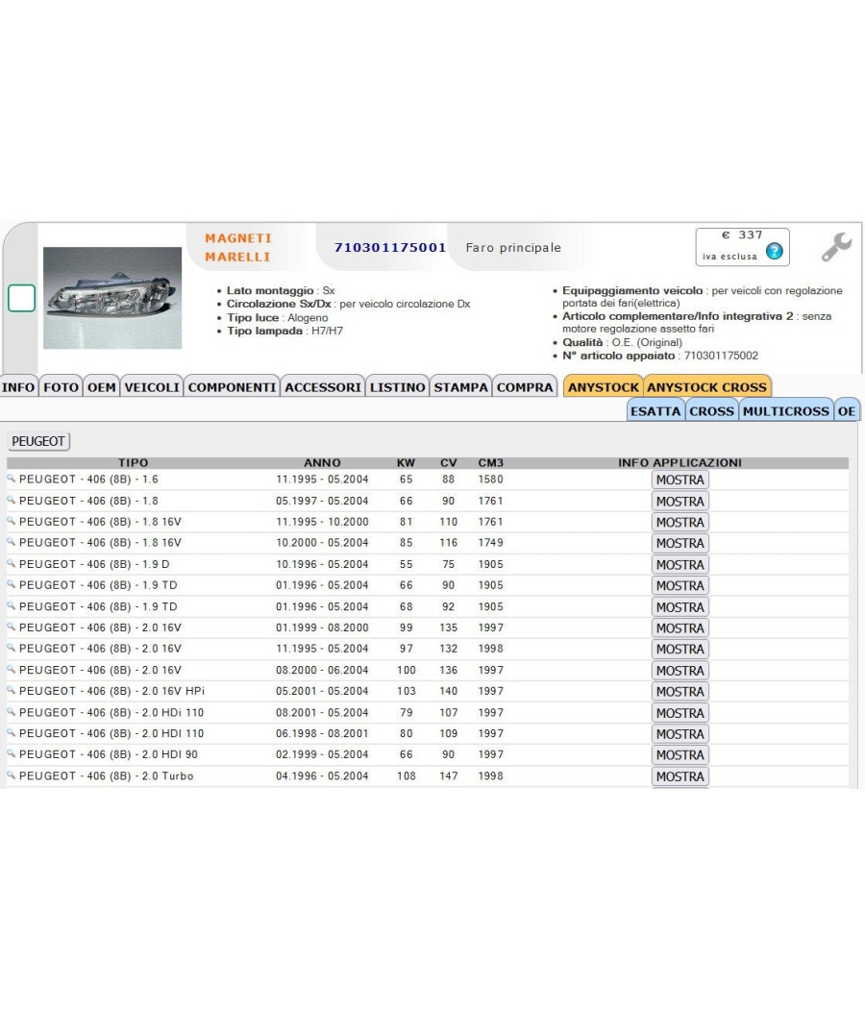This screenshot has width=865, height=1009.
Task: Click magnifier icon beside 406 1.8 row
Action: coord(11,500)
